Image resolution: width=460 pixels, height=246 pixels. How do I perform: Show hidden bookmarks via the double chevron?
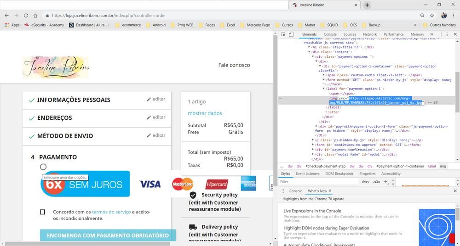click(x=415, y=25)
